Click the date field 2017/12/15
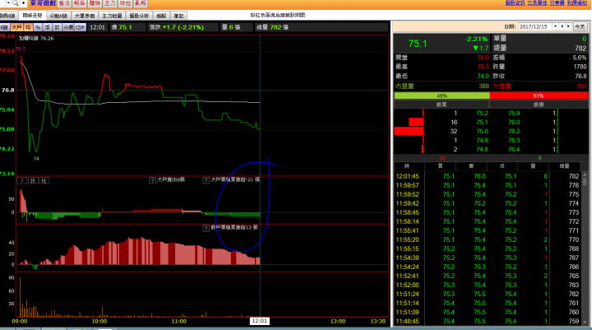Image resolution: width=592 pixels, height=330 pixels. point(535,26)
